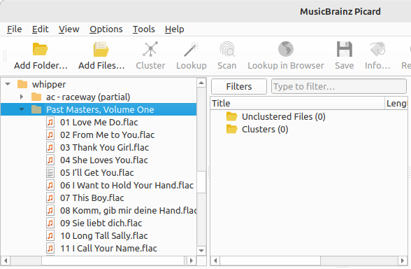Click the Past Masters folder icon
Viewport: 411px width, 269px height.
[x=36, y=109]
